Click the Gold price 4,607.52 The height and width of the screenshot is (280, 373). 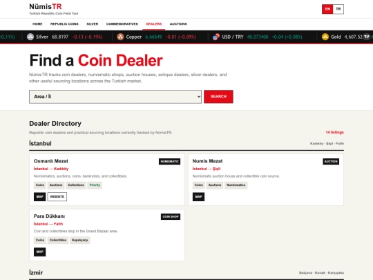353,37
